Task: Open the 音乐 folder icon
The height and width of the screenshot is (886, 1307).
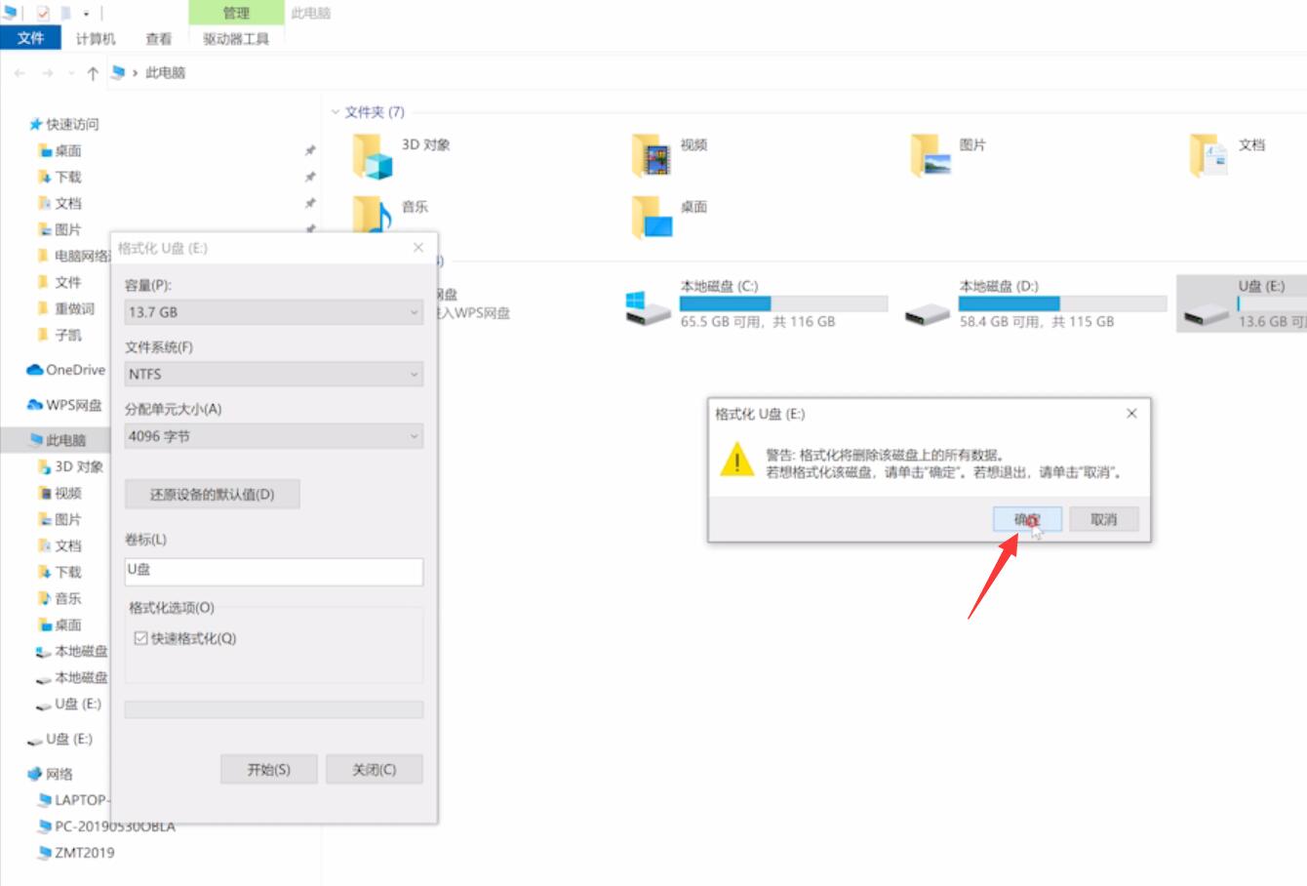Action: click(372, 217)
